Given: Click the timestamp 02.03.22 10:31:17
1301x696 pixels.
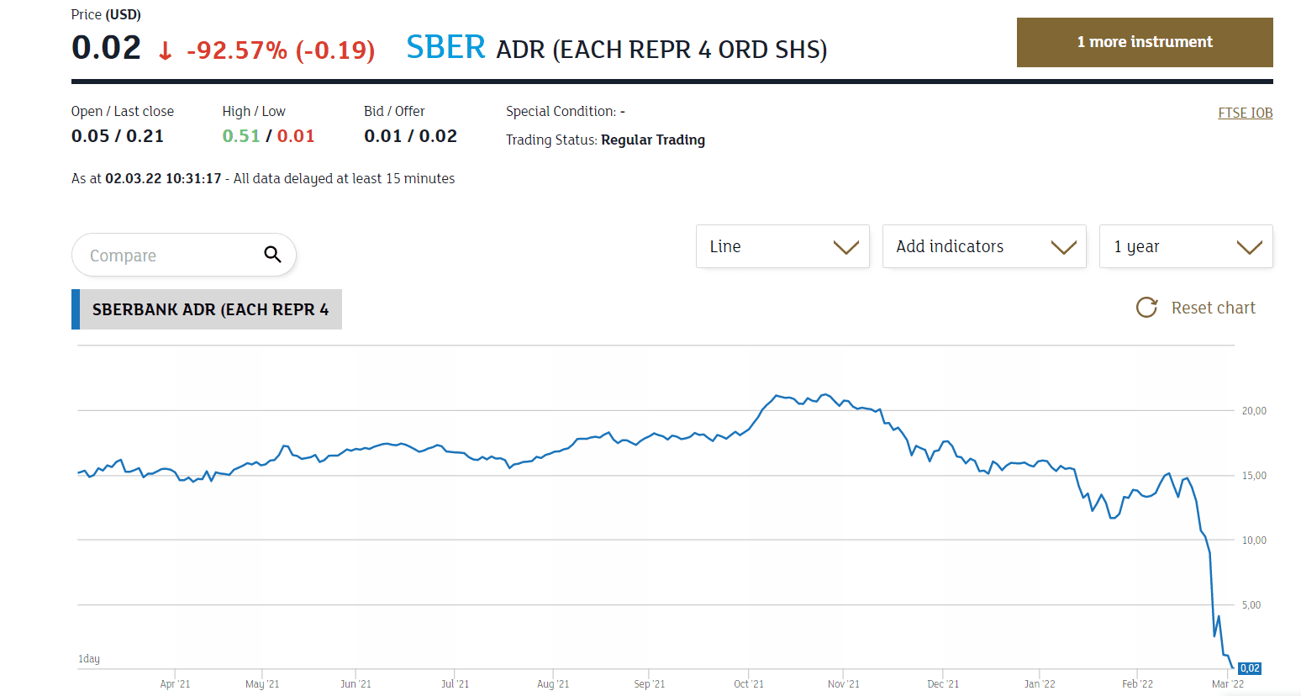Looking at the screenshot, I should pos(163,178).
